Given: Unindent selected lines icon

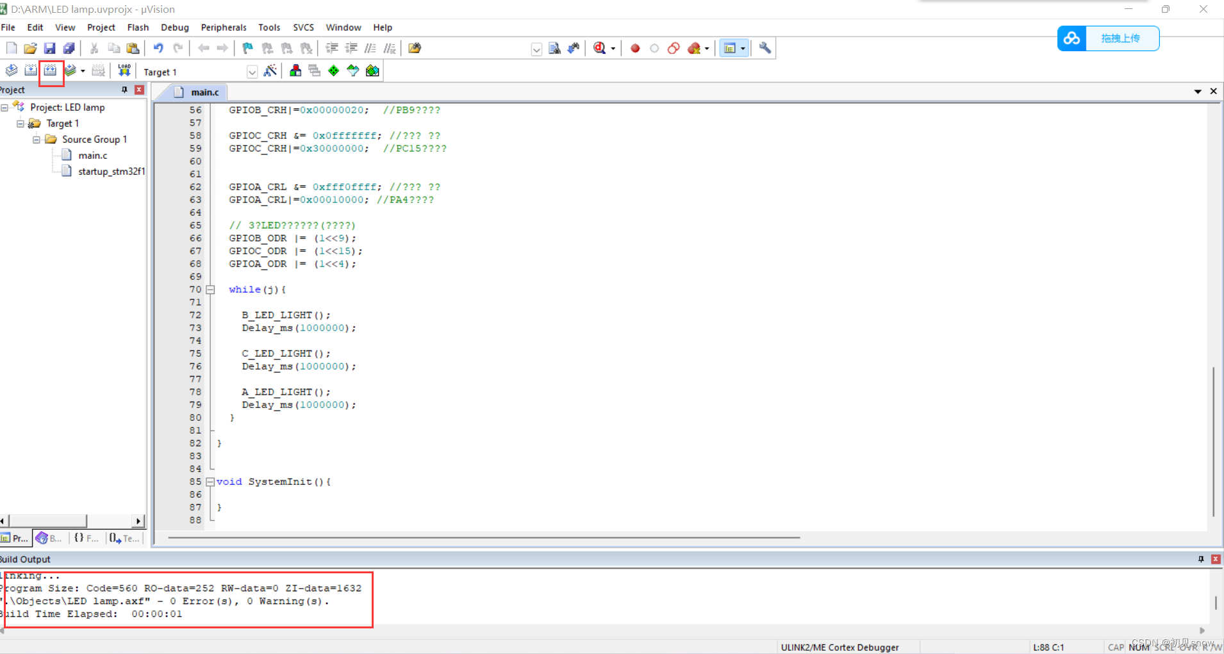Looking at the screenshot, I should pyautogui.click(x=351, y=48).
